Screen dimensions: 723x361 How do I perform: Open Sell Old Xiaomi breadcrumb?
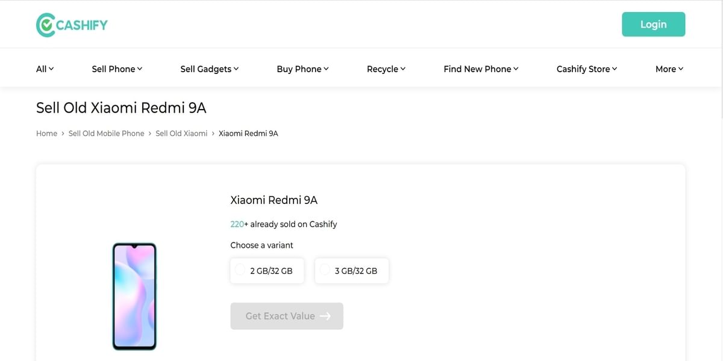181,134
